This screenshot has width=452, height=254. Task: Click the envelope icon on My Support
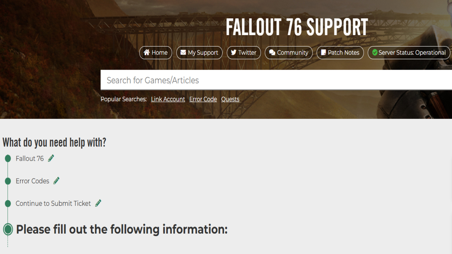tap(183, 52)
